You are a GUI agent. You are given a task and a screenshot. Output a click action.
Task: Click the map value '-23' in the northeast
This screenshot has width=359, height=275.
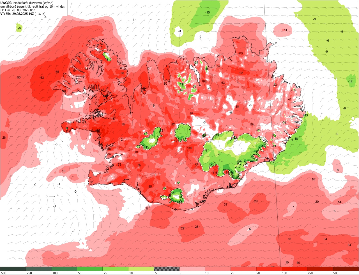tap(275, 85)
